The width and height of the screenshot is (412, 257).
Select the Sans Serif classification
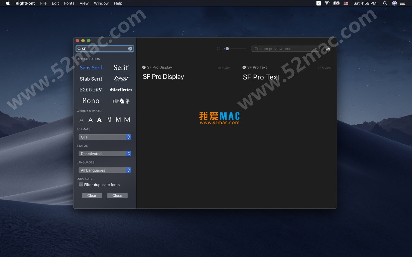coord(91,68)
